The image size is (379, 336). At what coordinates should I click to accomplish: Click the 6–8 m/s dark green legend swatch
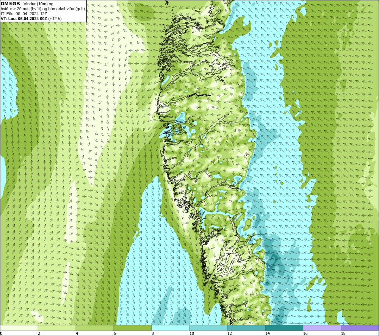point(132,328)
